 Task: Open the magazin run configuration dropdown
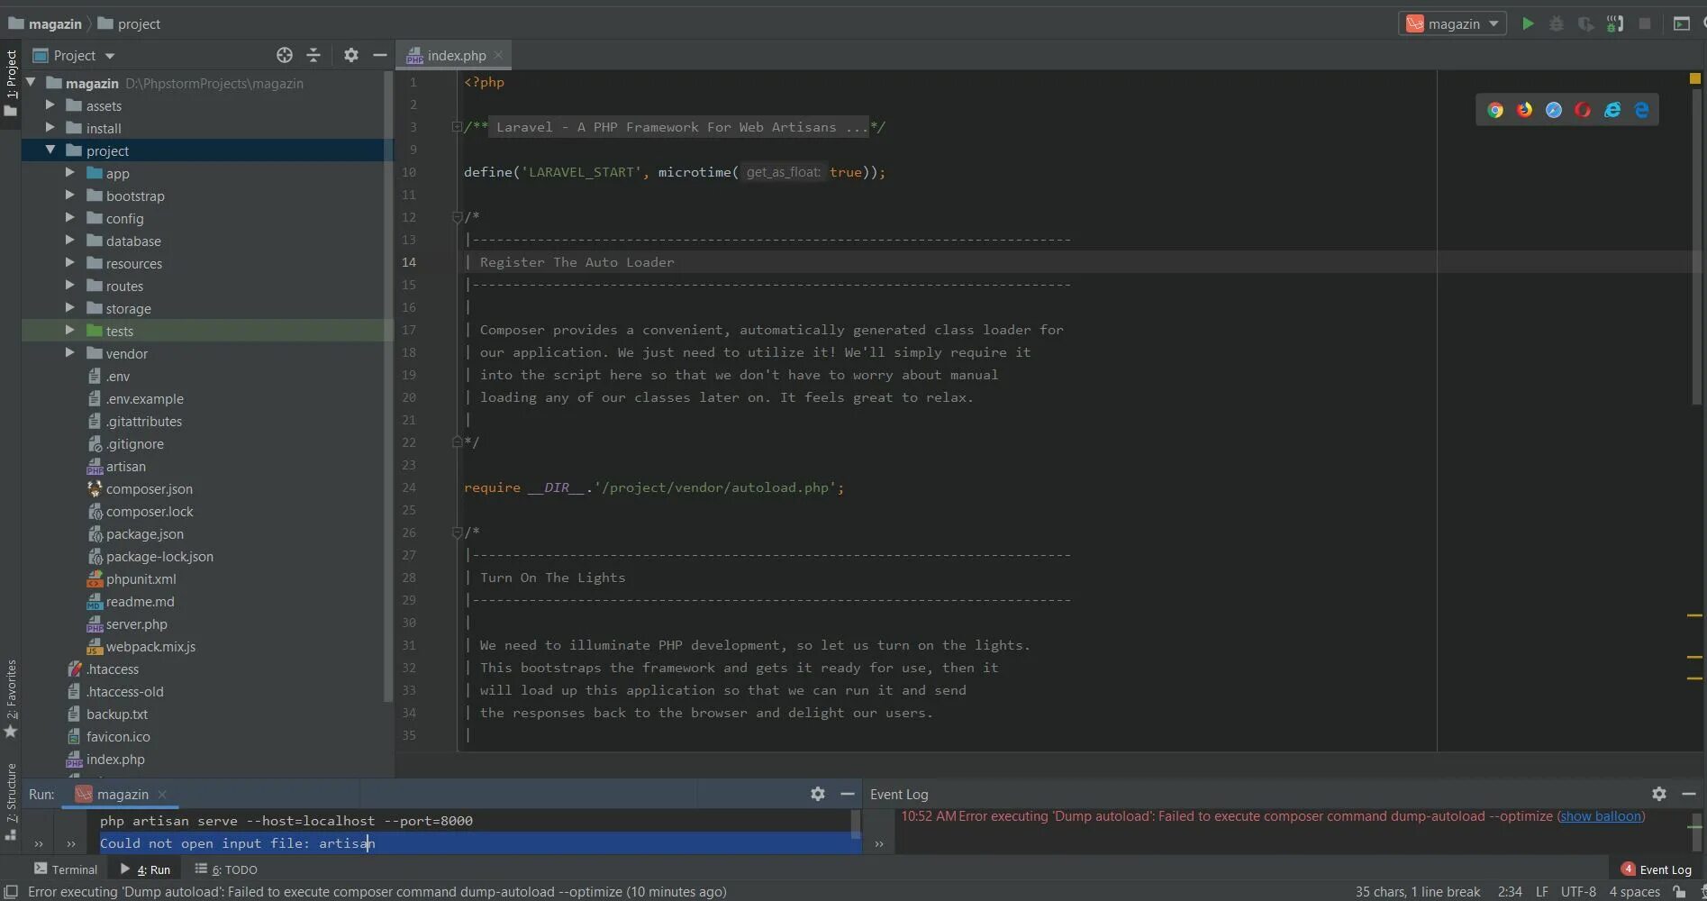[1453, 24]
